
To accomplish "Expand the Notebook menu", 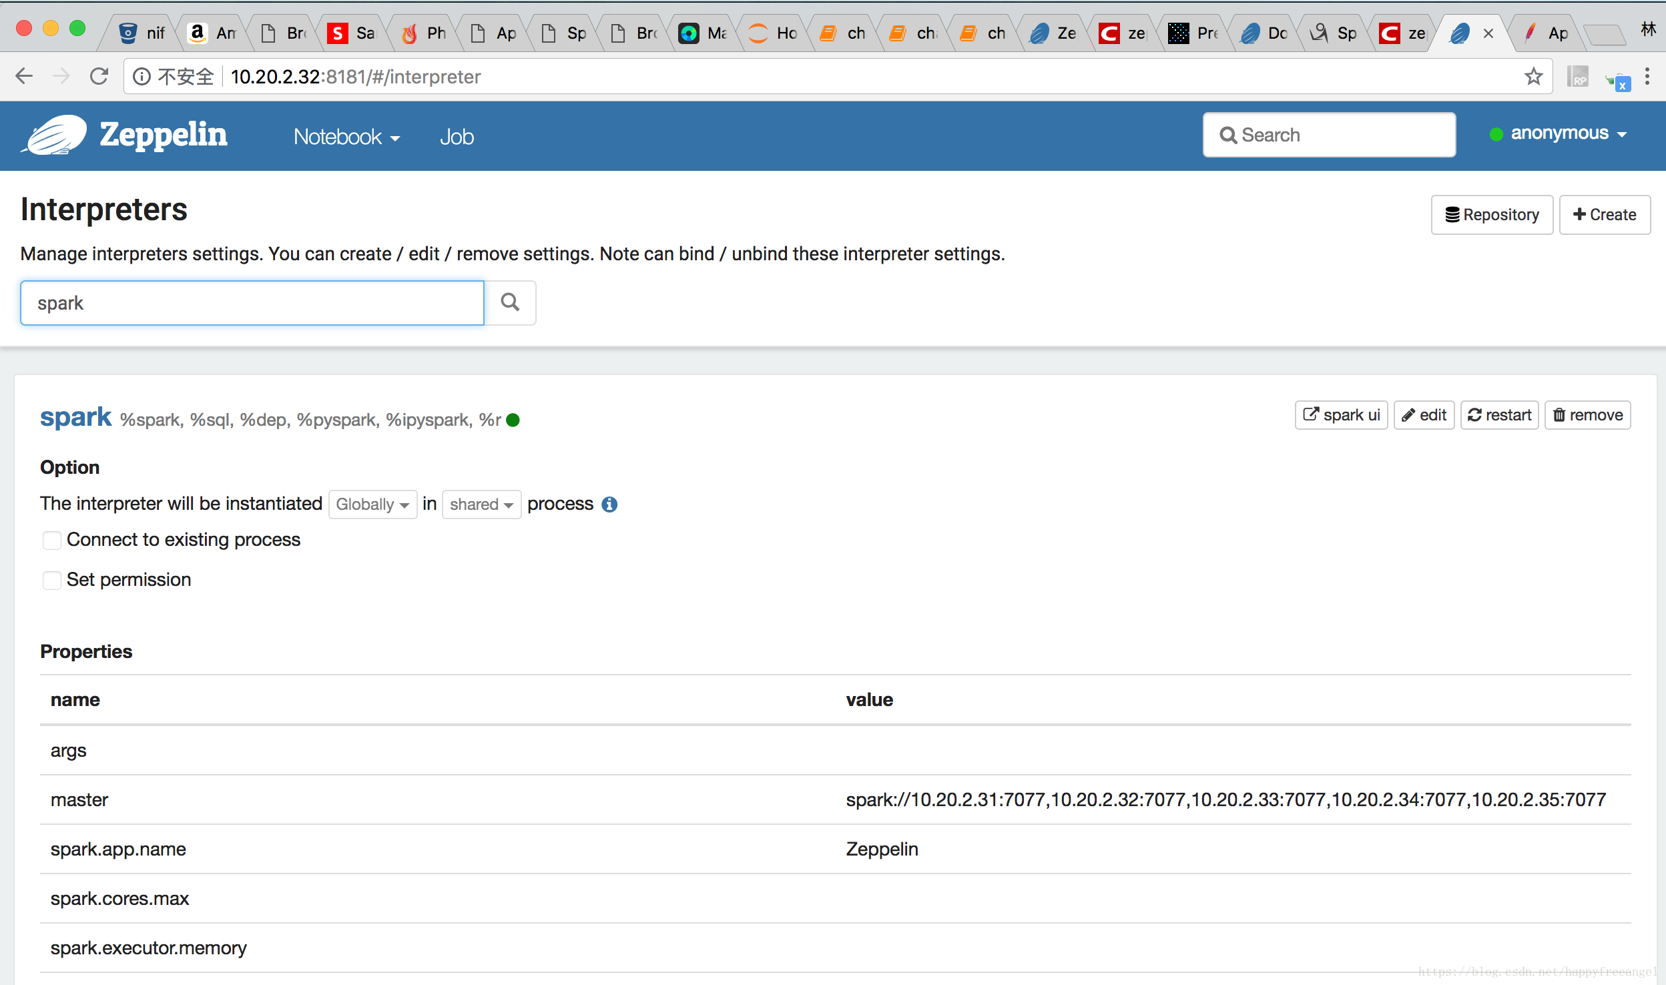I will pos(346,137).
